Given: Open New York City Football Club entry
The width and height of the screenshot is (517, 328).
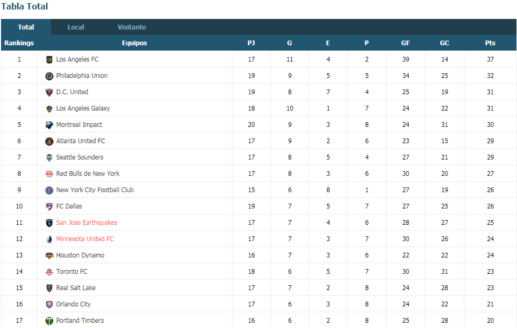Looking at the screenshot, I should (x=95, y=190).
